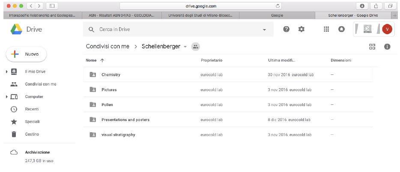Reload the page in the address bar
The height and width of the screenshot is (172, 400).
[278, 6]
